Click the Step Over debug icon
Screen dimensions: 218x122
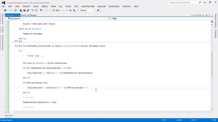click(x=74, y=11)
